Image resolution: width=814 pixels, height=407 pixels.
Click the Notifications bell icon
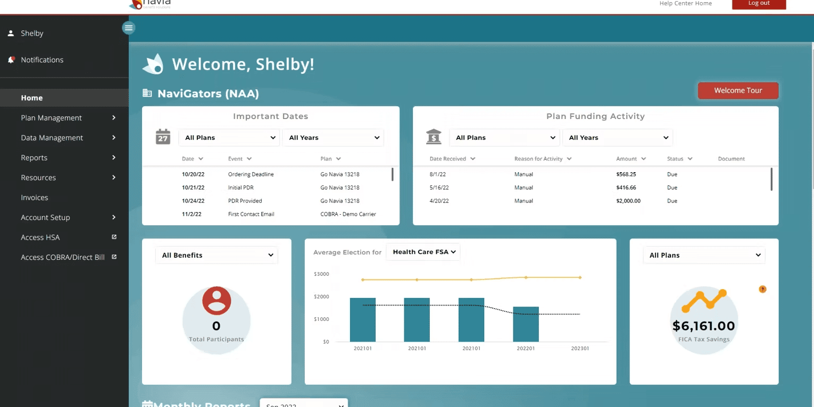coord(11,60)
